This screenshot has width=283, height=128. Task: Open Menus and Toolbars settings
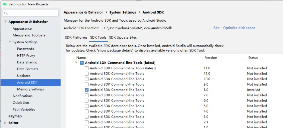tap(29, 35)
